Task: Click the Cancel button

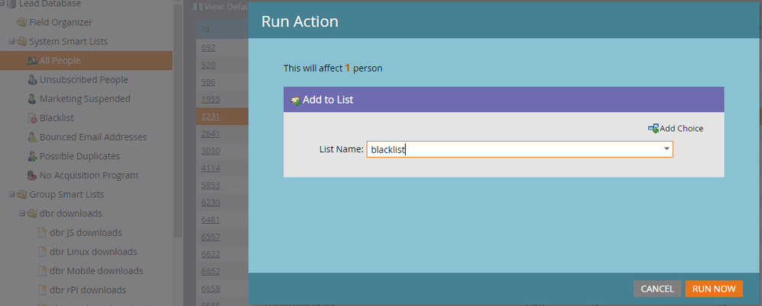Action: tap(657, 288)
